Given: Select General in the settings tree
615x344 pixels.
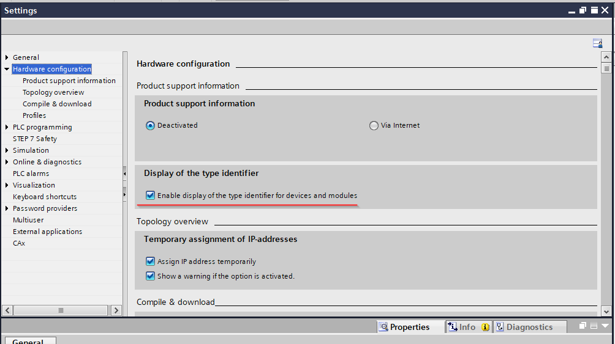Looking at the screenshot, I should [x=26, y=57].
